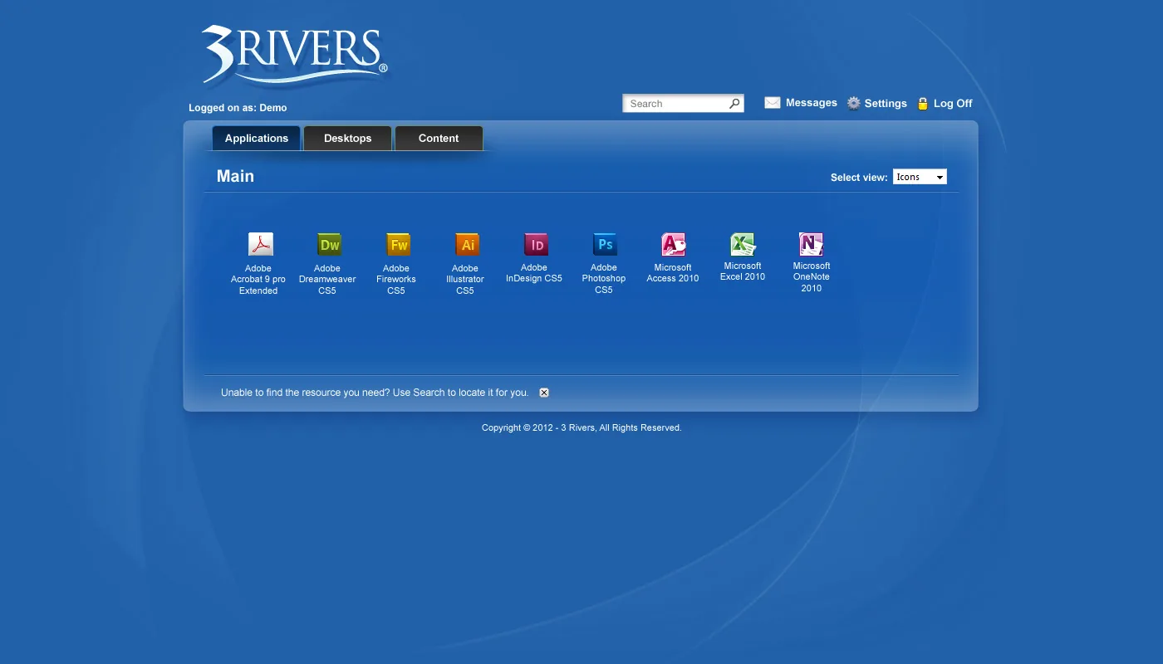Launch Adobe Acrobat 9 Pro Extended icon
The height and width of the screenshot is (664, 1163).
(x=261, y=244)
